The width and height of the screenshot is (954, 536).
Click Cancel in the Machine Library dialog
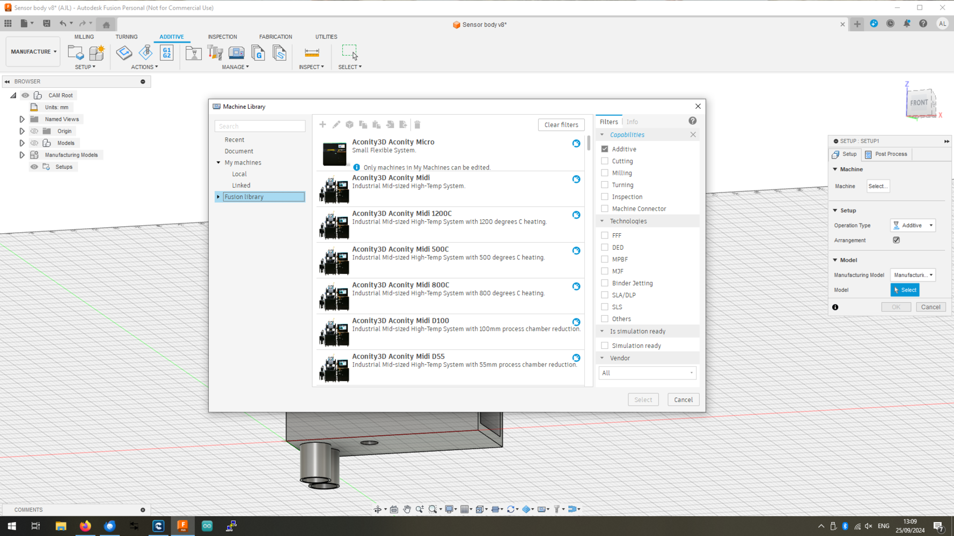tap(683, 399)
